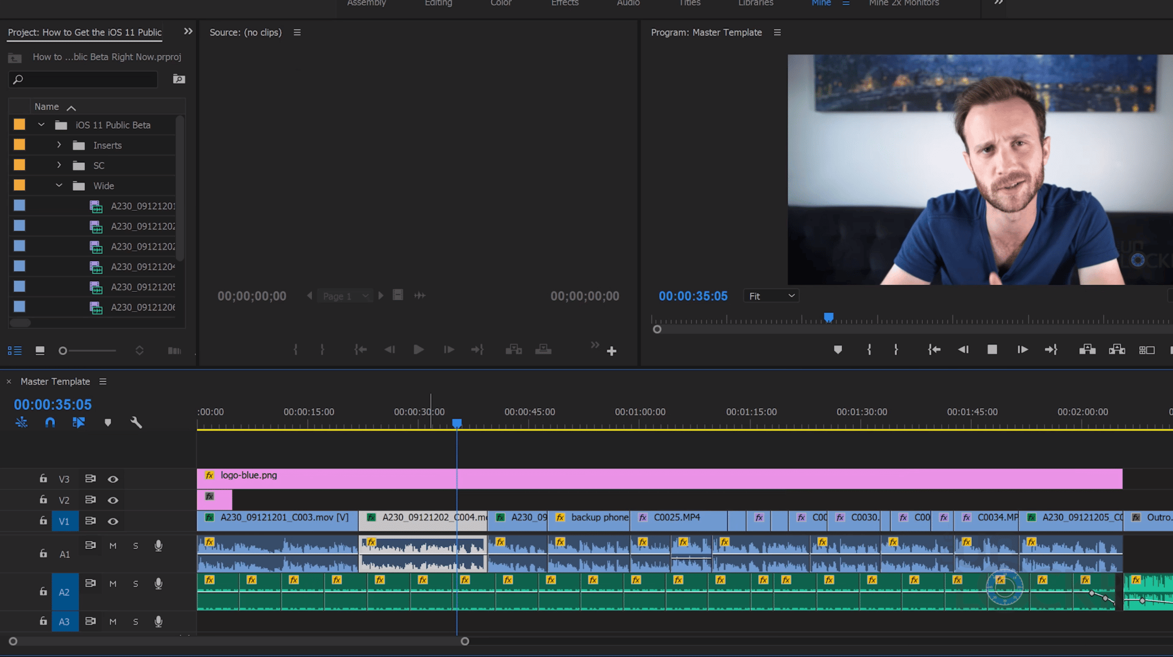Click the project panel search field
This screenshot has width=1173, height=657.
86,79
